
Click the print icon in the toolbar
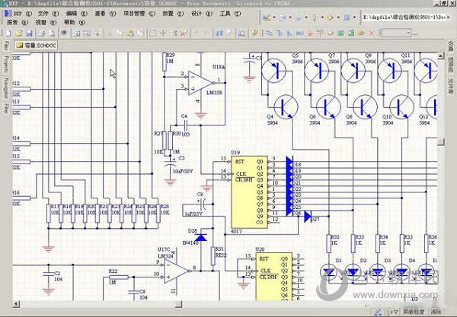(x=41, y=33)
